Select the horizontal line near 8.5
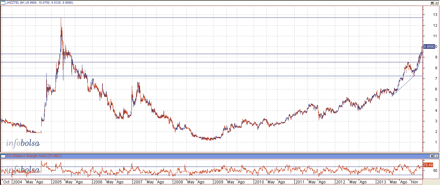440x185 pixels. click(x=211, y=62)
